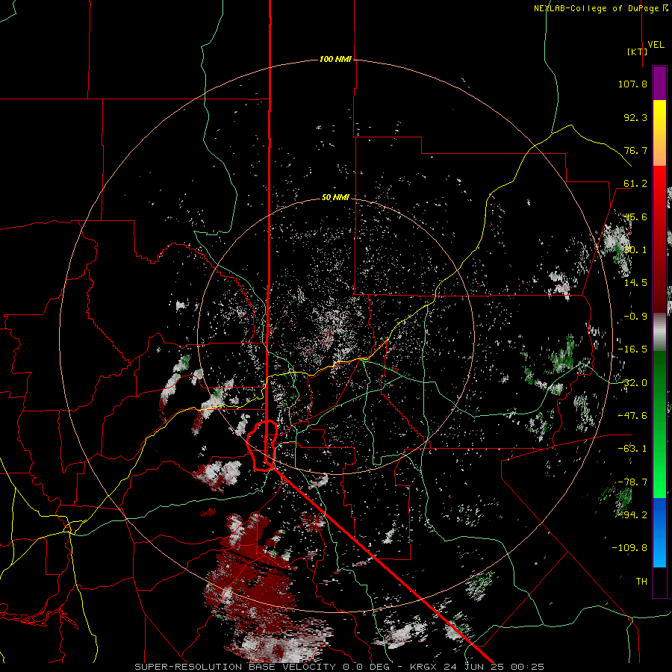Select the -0.9 scale label
The image size is (672, 672).
pos(635,317)
